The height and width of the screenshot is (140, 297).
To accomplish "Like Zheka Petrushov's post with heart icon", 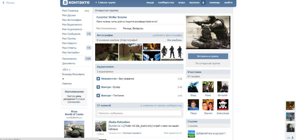I will (x=180, y=133).
